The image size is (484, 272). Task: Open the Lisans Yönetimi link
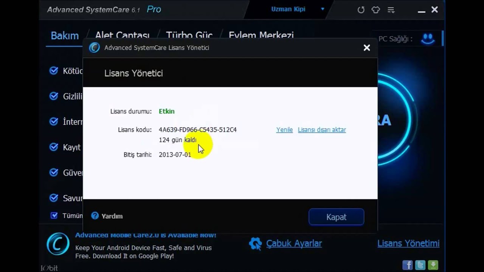[x=408, y=243]
